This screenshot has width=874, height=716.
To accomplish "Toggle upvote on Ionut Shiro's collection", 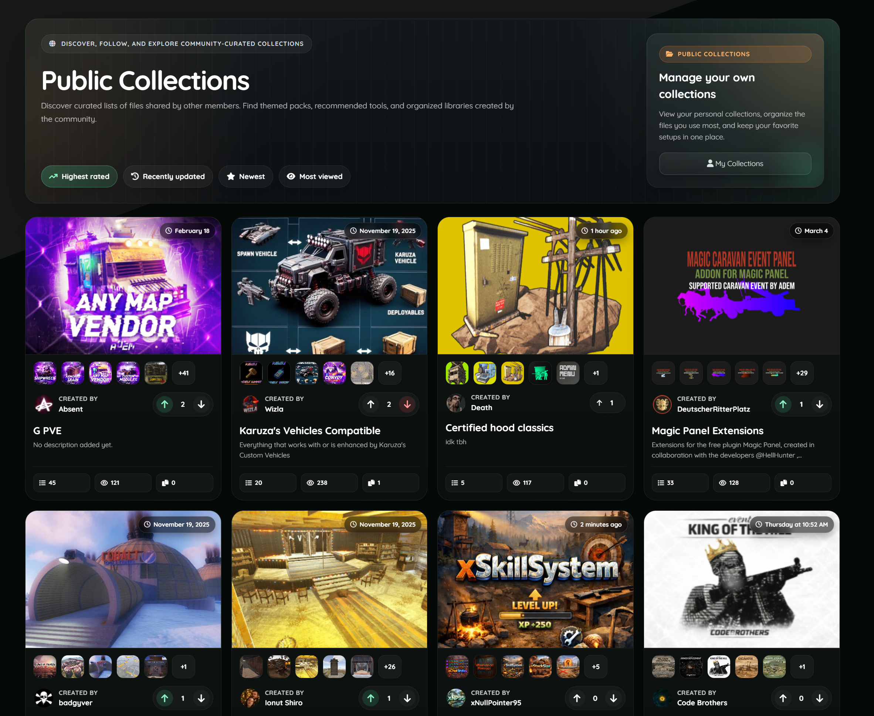I will (370, 698).
